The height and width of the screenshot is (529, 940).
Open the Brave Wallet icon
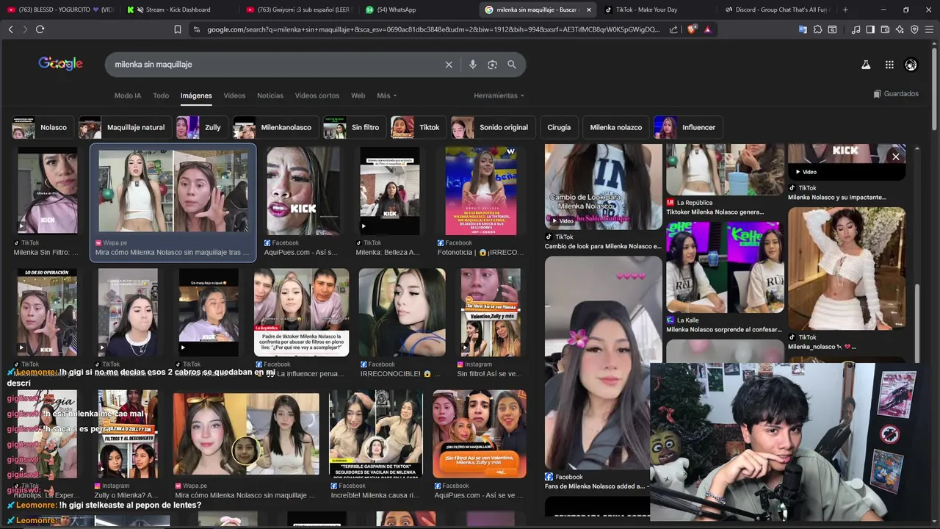click(x=885, y=29)
